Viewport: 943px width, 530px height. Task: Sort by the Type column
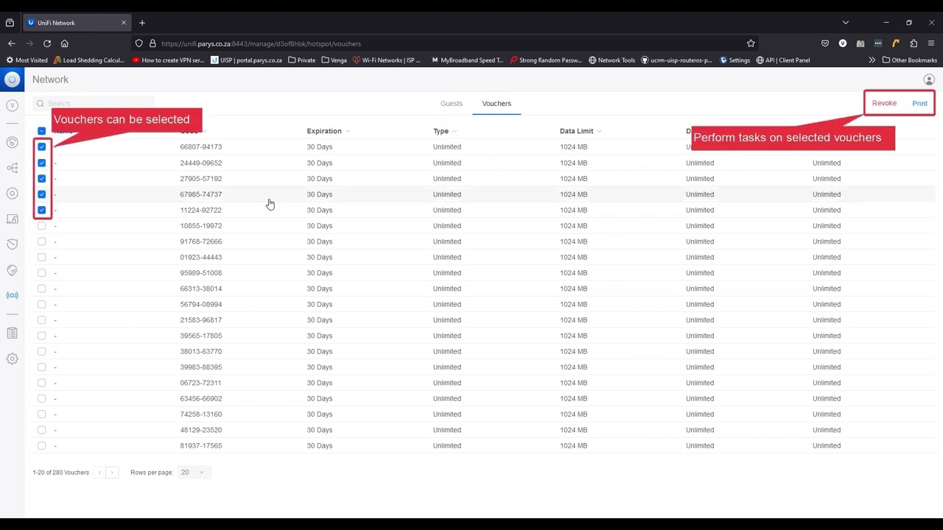445,131
